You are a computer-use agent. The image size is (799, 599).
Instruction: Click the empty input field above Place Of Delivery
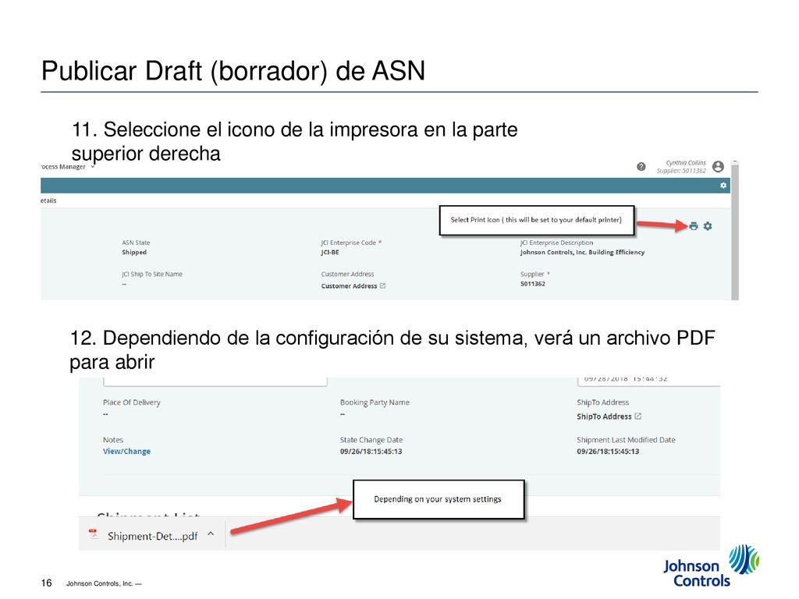(215, 381)
